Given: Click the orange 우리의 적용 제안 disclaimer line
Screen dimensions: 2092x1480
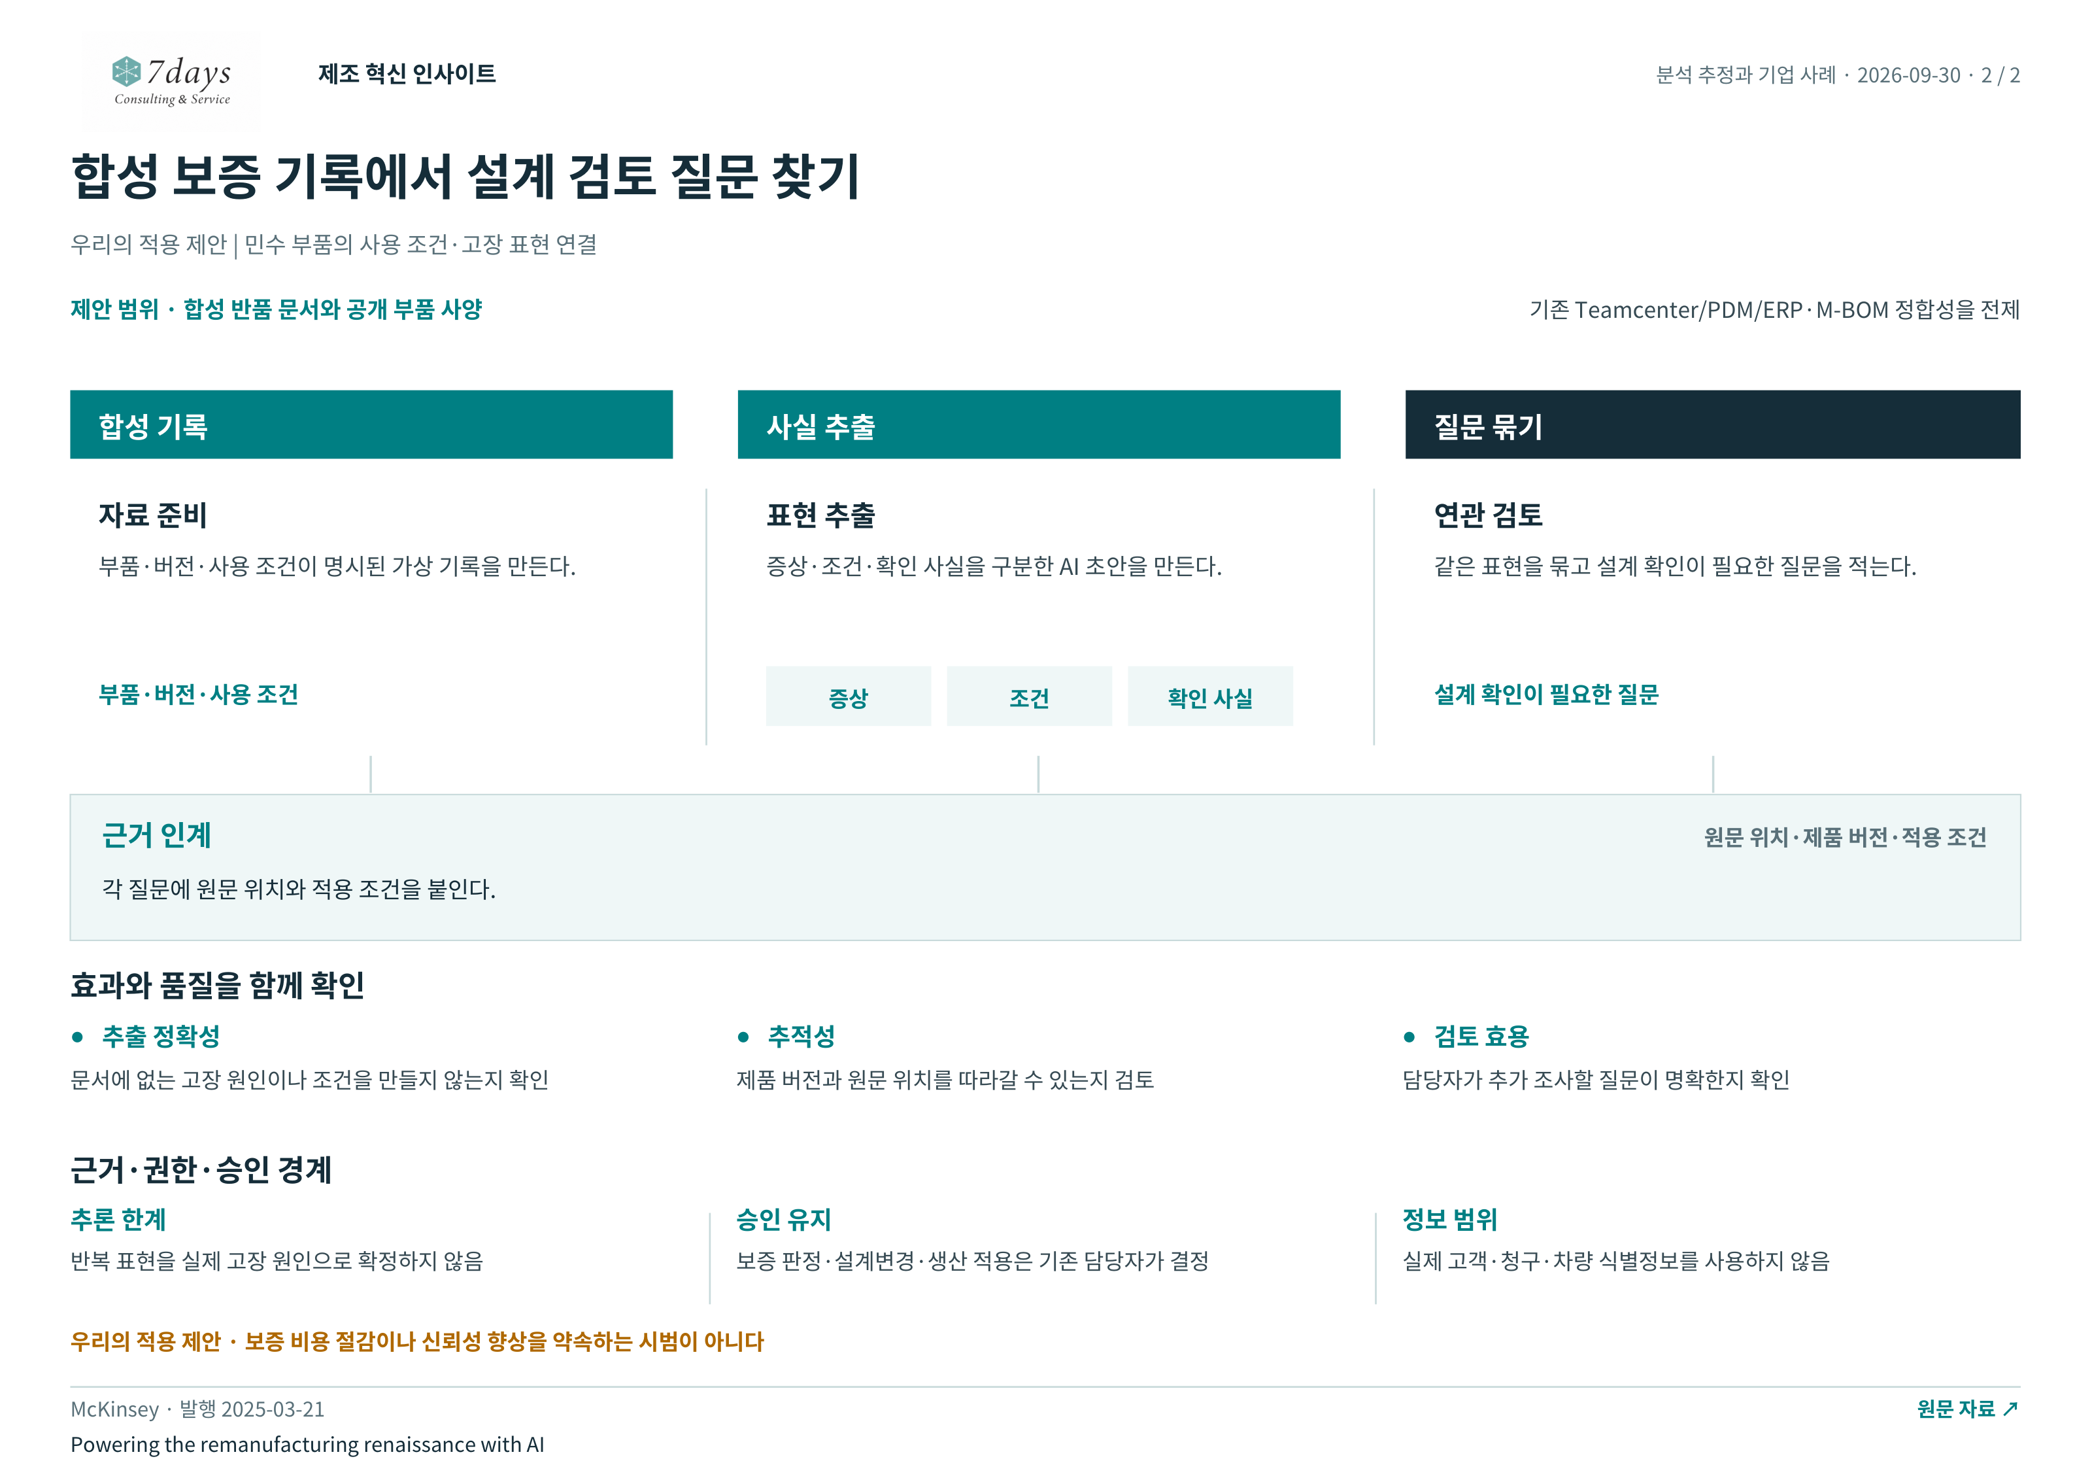Looking at the screenshot, I should click(417, 1341).
